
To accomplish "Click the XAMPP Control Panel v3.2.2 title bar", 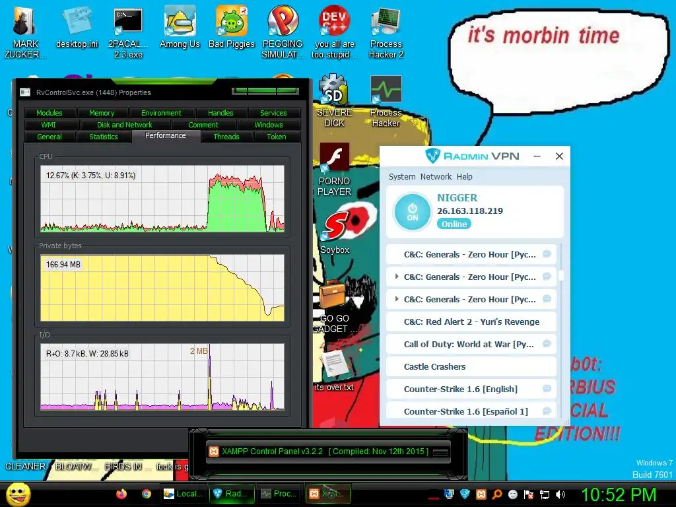I will [x=329, y=452].
